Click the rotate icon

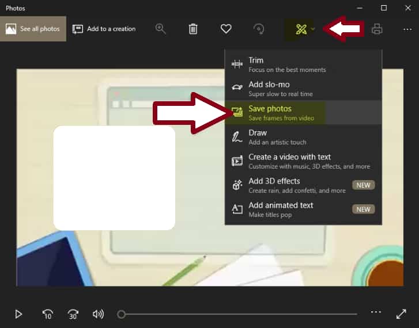pos(259,29)
